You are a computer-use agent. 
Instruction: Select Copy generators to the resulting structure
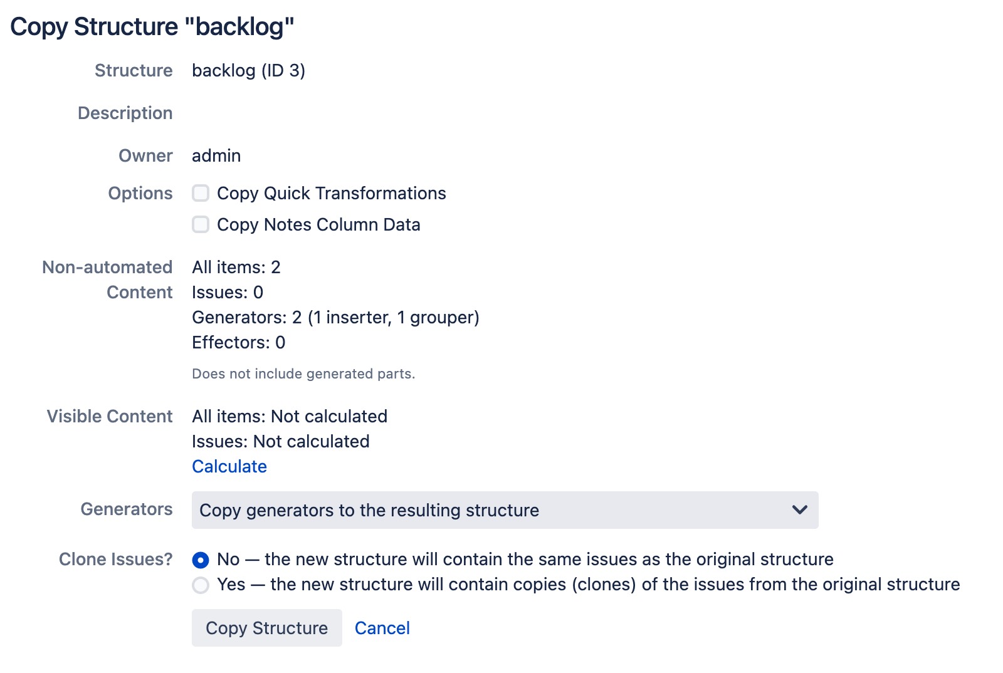[369, 510]
